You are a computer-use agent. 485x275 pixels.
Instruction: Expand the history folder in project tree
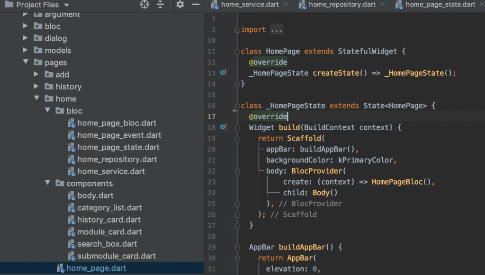pyautogui.click(x=37, y=86)
